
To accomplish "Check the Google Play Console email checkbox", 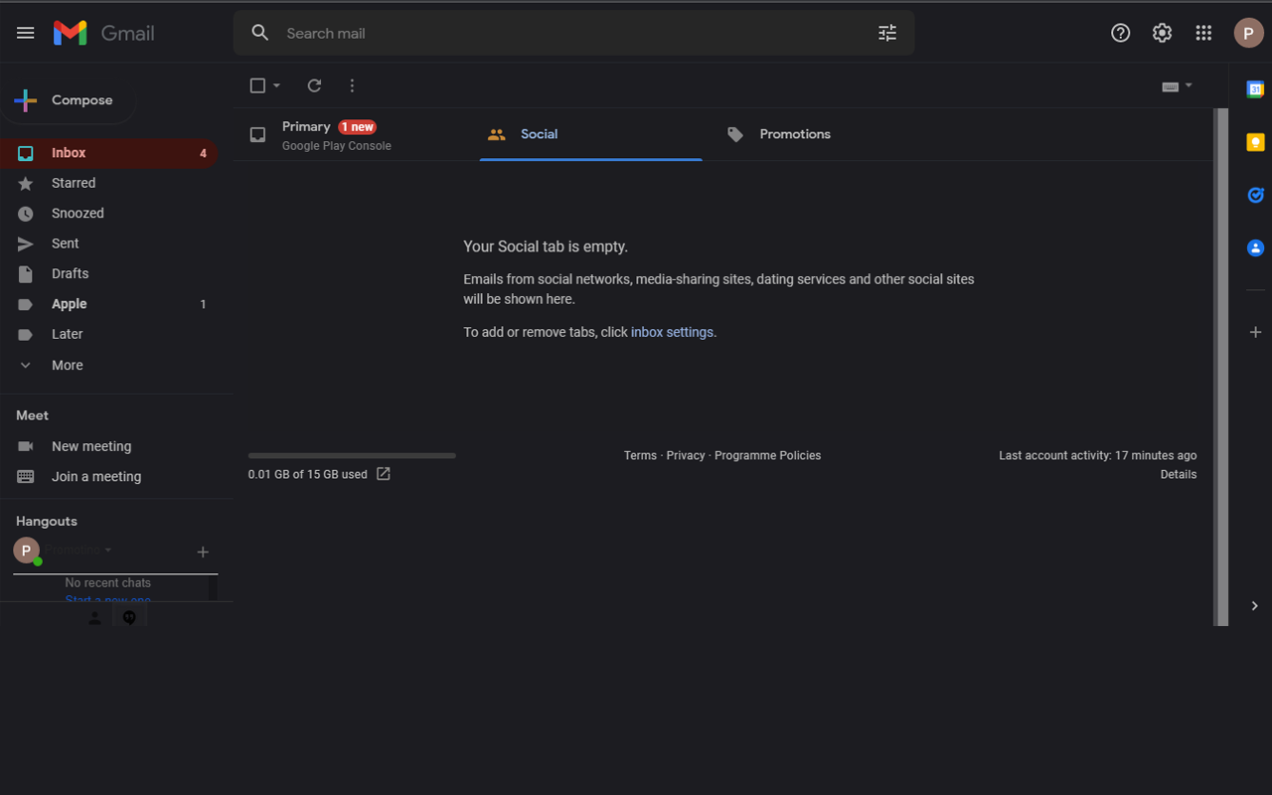I will [257, 133].
